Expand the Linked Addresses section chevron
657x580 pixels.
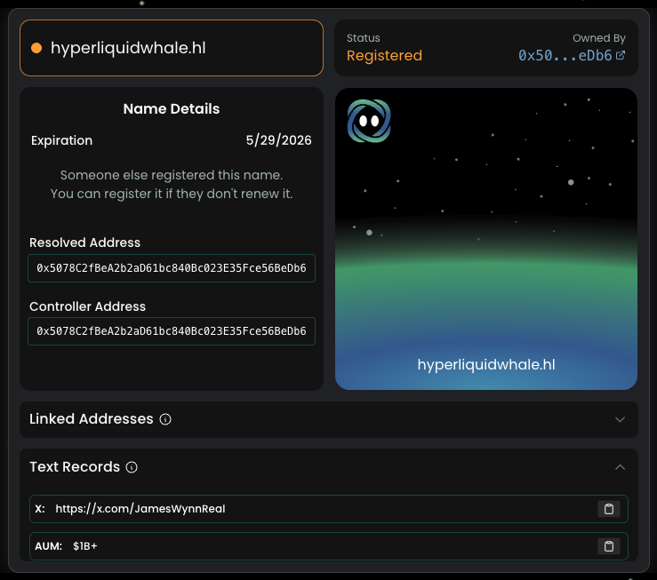621,419
